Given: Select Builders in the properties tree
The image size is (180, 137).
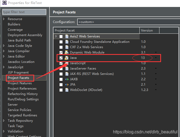Looking at the screenshot, I should 14,24.
